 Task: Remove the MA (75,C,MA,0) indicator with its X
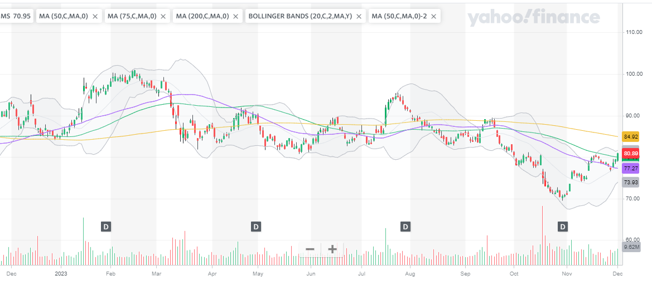[163, 17]
